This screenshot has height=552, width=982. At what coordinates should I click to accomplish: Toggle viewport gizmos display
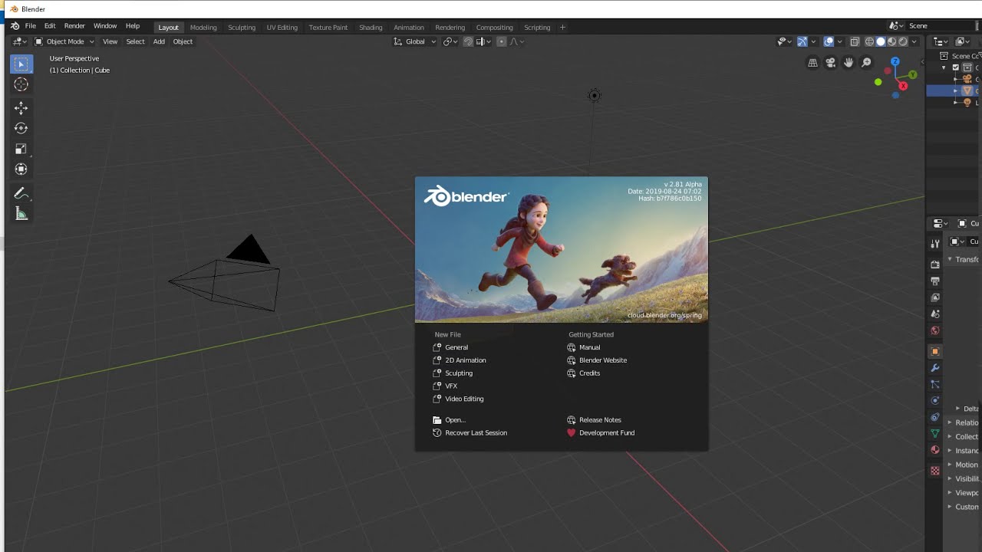click(802, 41)
